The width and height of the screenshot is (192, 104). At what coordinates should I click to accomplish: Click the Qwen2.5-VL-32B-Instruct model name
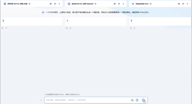tap(82, 4)
